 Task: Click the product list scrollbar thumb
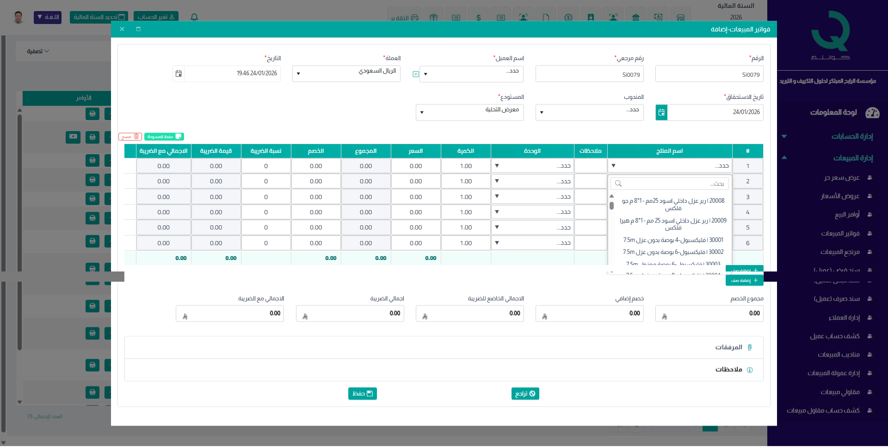611,205
